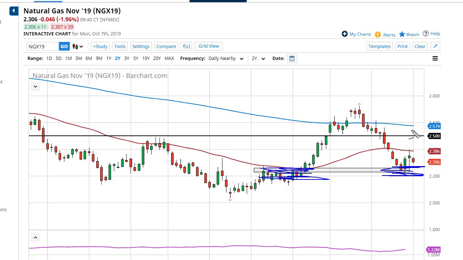Open the Tools menu
This screenshot has width=463, height=260.
[120, 46]
